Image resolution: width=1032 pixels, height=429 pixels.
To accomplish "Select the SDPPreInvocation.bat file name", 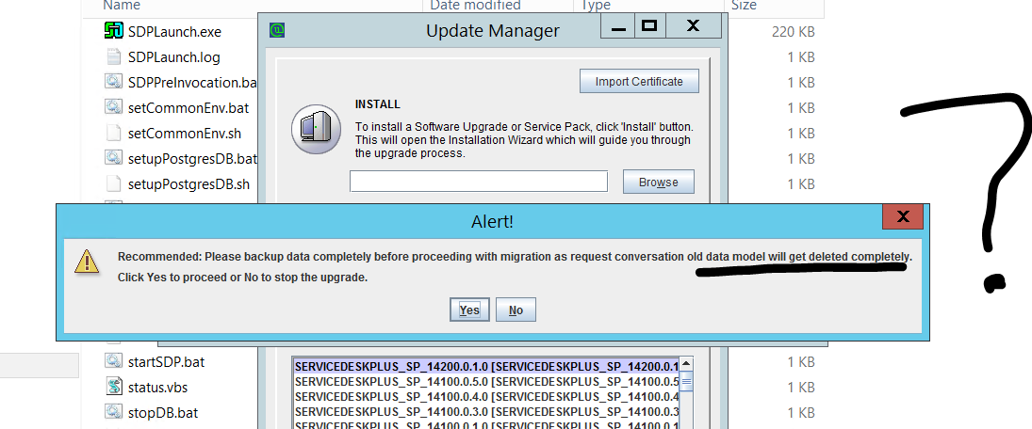I will tap(192, 83).
